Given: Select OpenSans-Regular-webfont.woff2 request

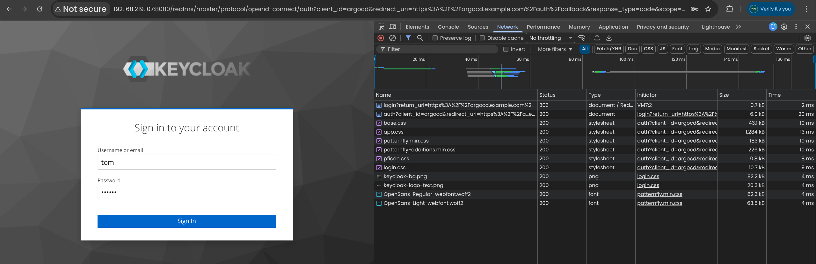Looking at the screenshot, I should [594, 194].
